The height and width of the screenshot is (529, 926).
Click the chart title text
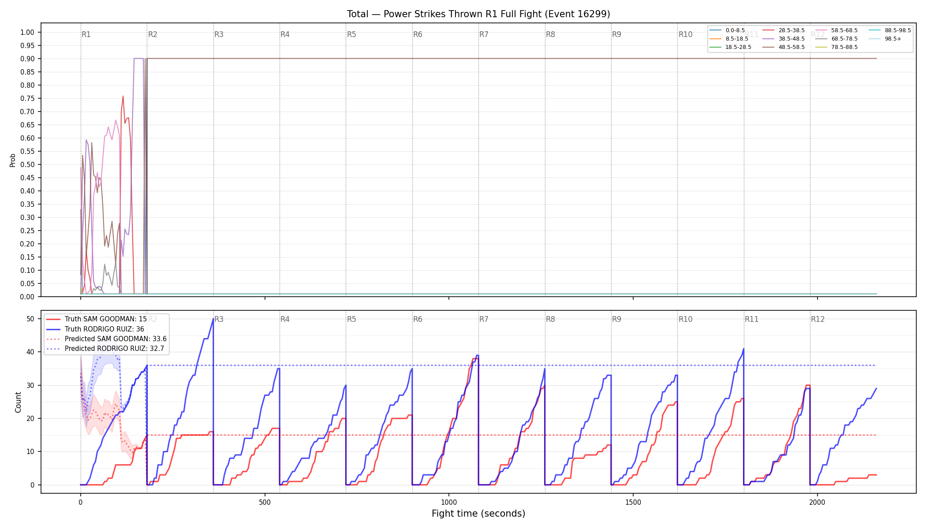(478, 14)
